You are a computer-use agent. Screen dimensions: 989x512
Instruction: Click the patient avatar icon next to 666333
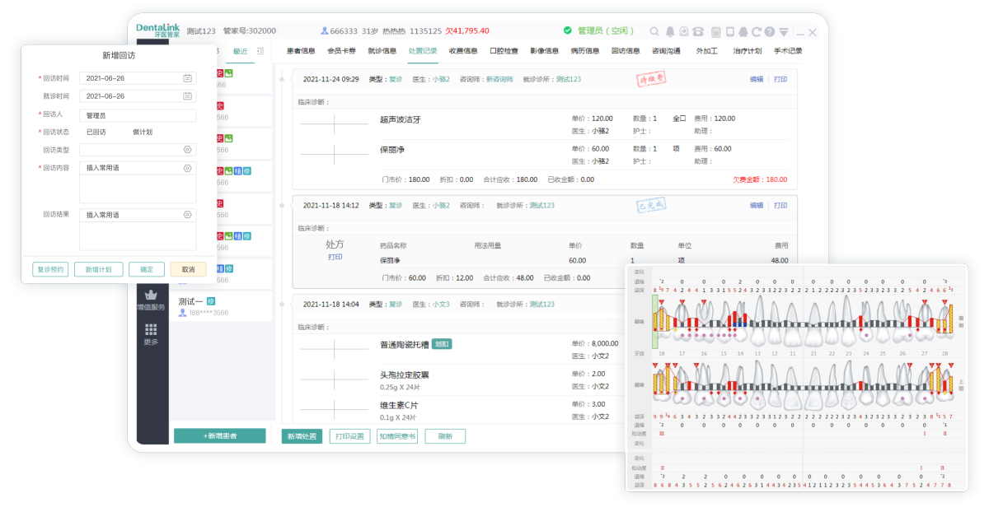[x=325, y=31]
